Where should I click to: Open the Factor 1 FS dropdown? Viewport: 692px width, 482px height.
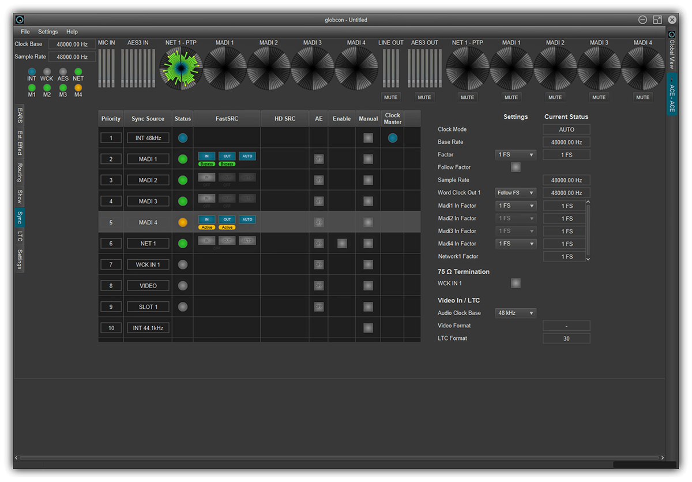pyautogui.click(x=516, y=155)
